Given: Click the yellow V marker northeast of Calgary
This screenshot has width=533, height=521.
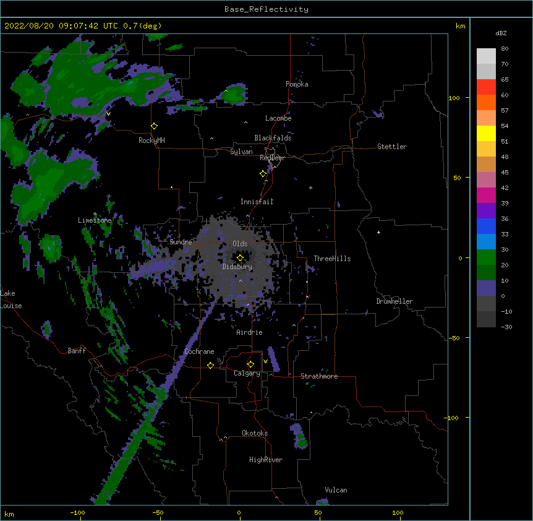Looking at the screenshot, I should coord(265,361).
